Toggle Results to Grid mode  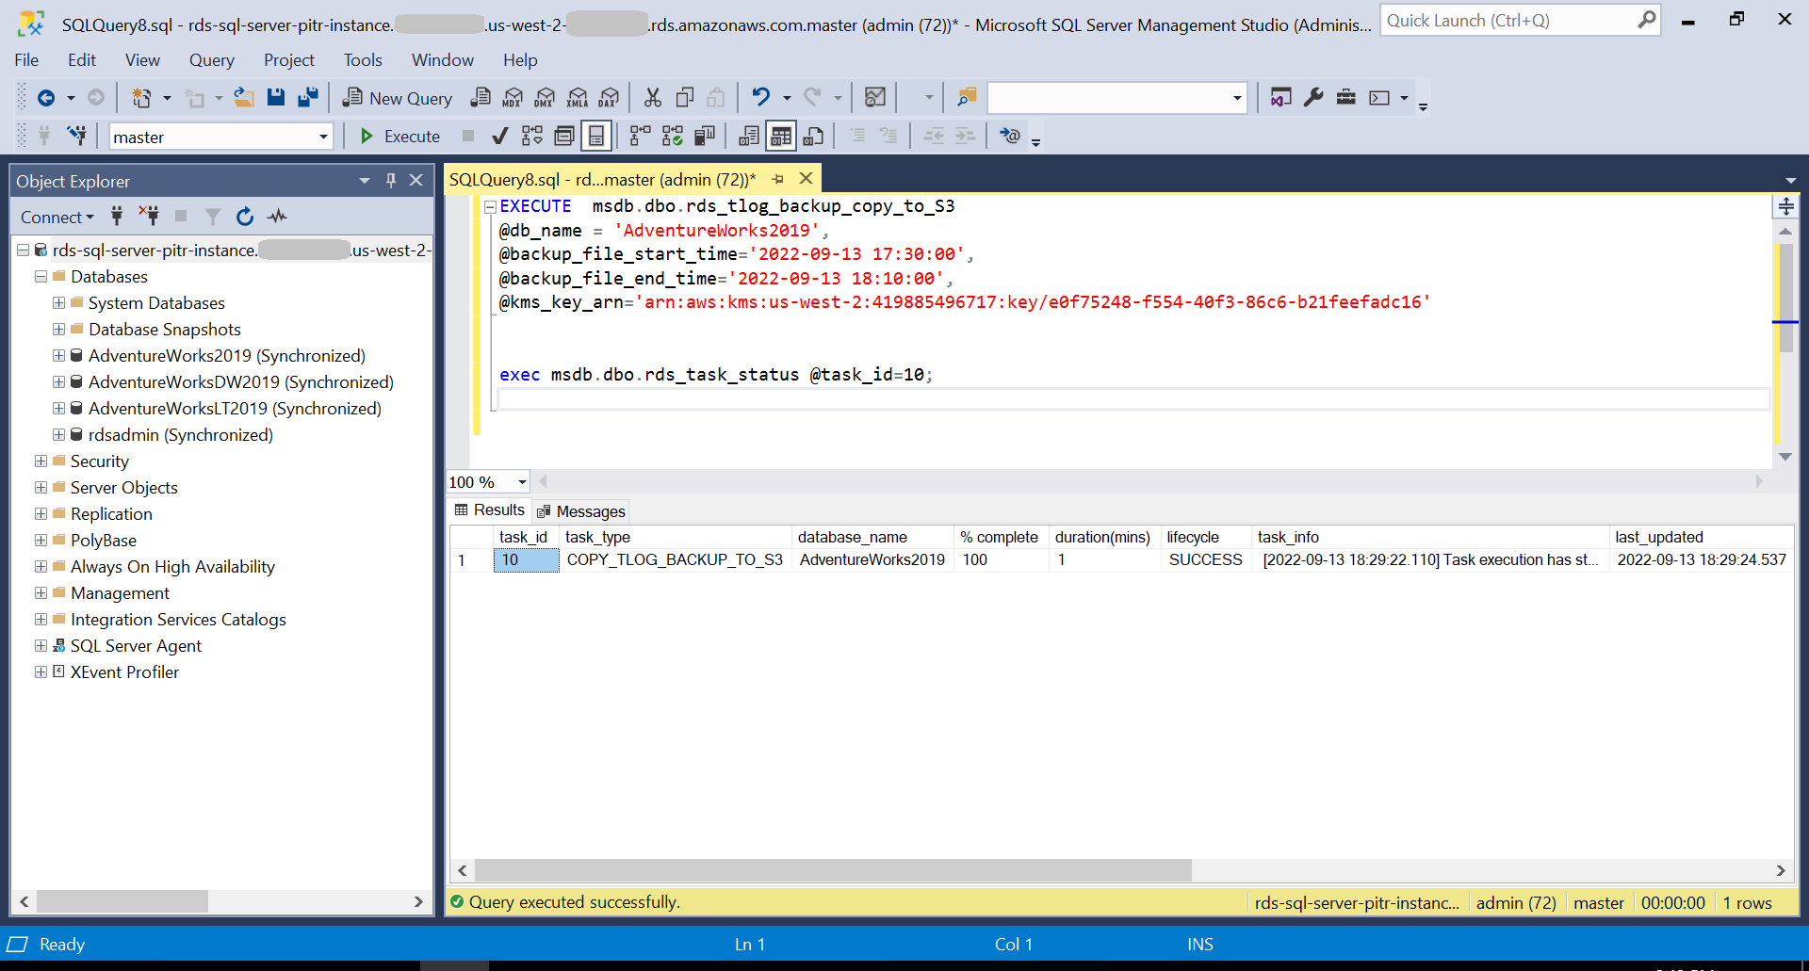tap(780, 136)
